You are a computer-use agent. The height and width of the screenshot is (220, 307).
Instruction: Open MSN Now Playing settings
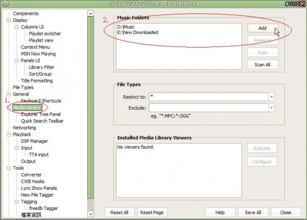tap(38, 54)
